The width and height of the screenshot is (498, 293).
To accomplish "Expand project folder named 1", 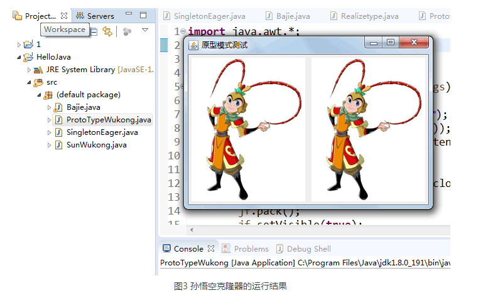I will coord(19,45).
